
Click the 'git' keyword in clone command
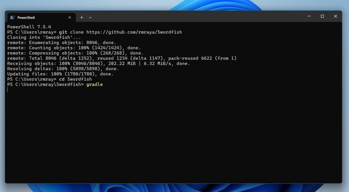(x=63, y=32)
